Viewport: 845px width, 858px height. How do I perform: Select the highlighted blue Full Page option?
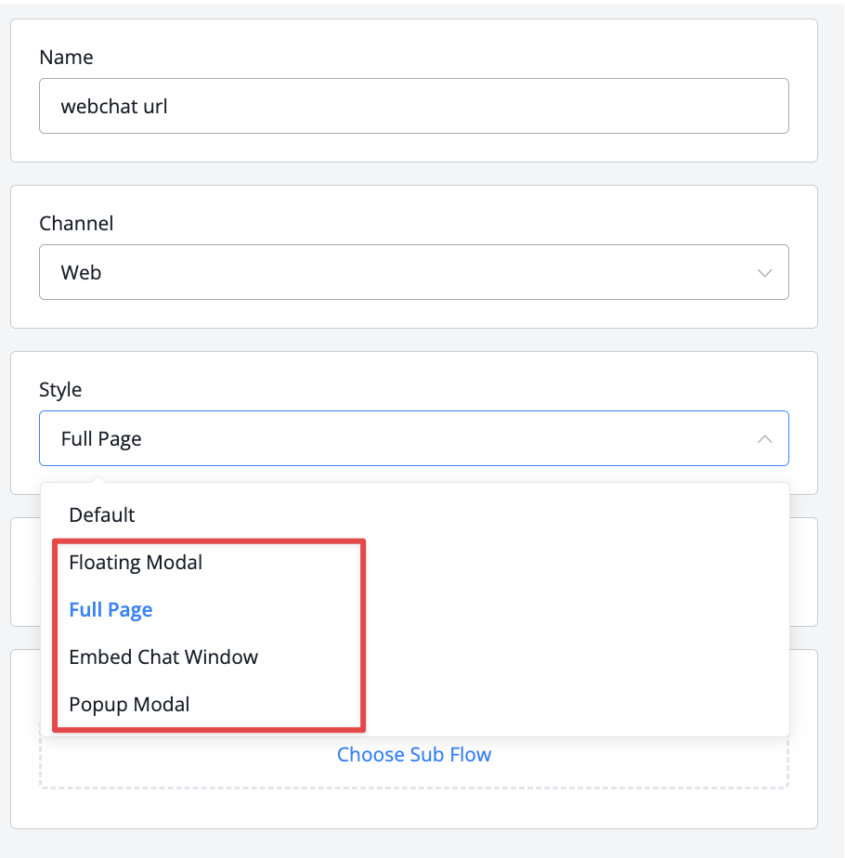pos(110,609)
